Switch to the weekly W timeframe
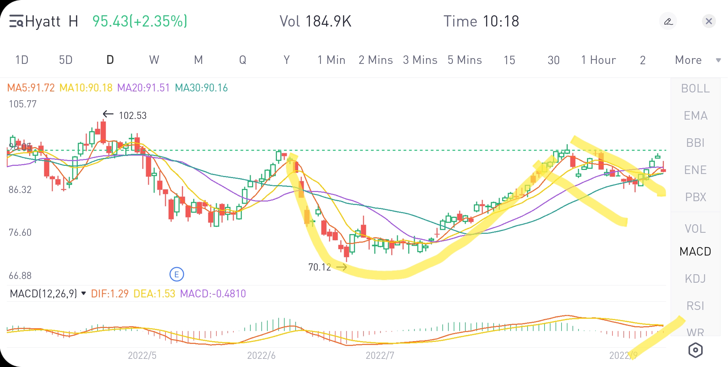 154,60
